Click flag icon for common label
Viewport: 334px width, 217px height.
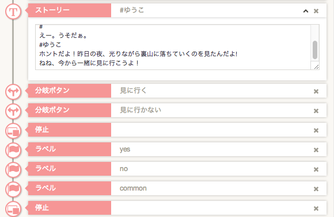click(x=13, y=189)
